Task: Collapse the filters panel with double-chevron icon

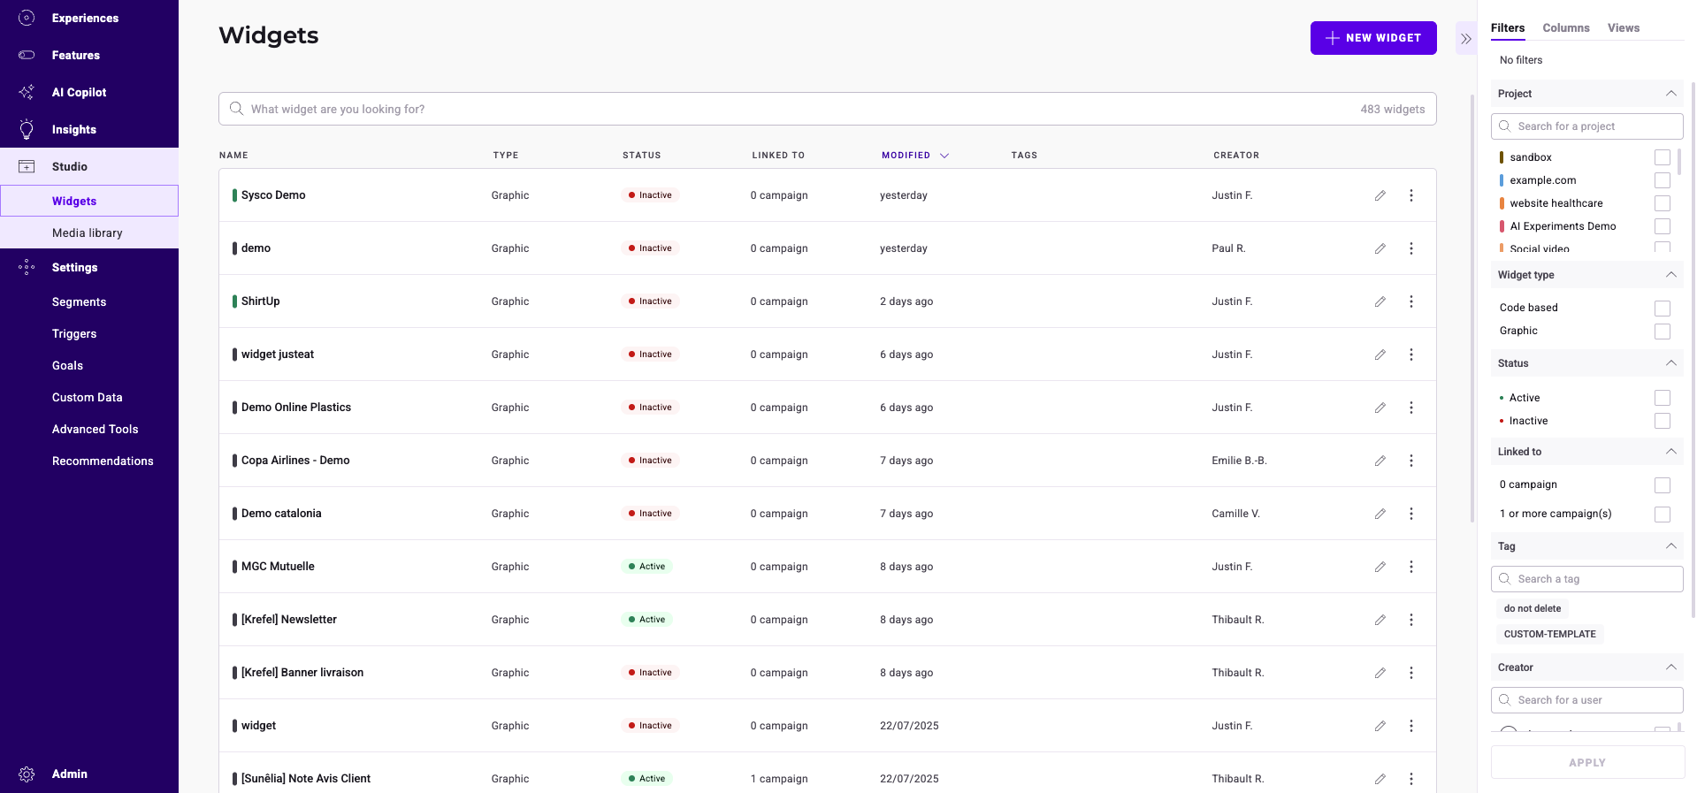Action: click(1466, 39)
